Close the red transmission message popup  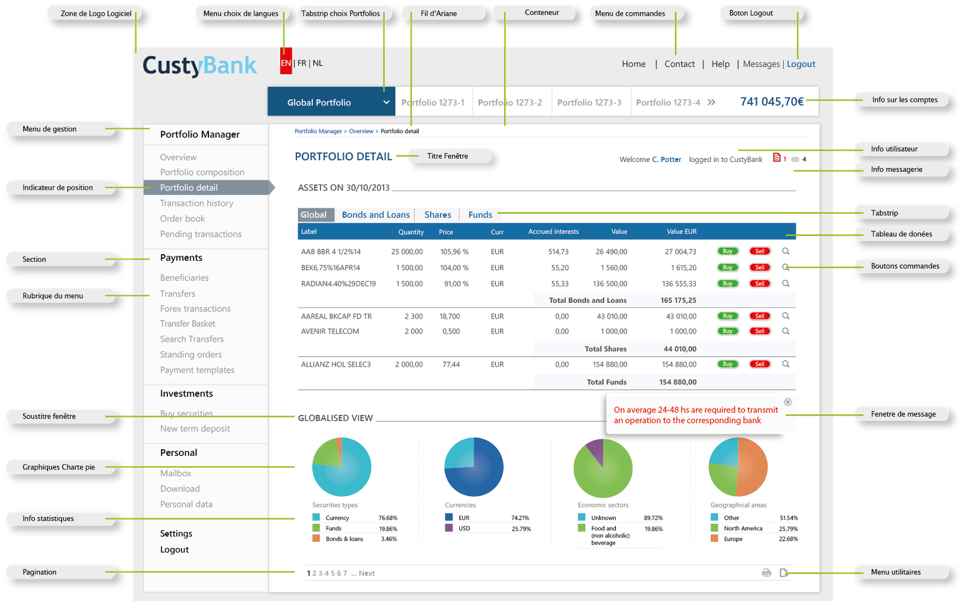click(x=787, y=402)
